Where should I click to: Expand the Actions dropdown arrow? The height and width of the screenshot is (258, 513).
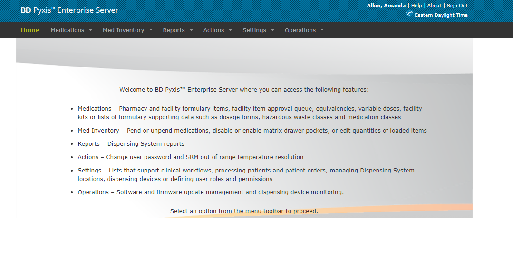click(230, 30)
